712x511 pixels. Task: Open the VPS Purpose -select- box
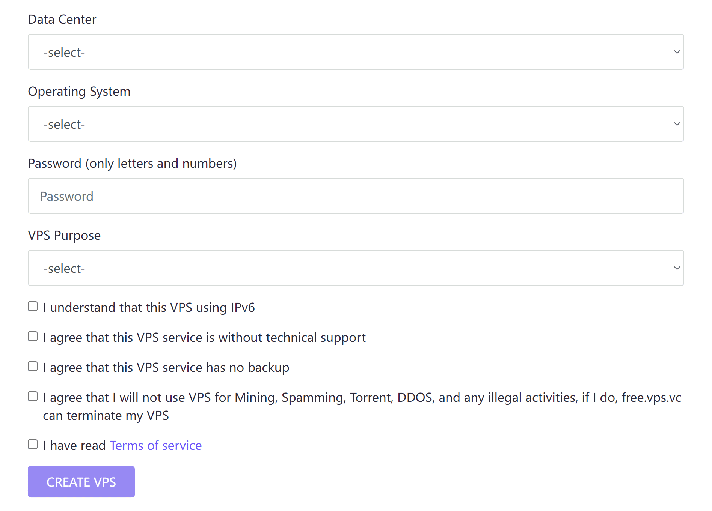pyautogui.click(x=356, y=268)
